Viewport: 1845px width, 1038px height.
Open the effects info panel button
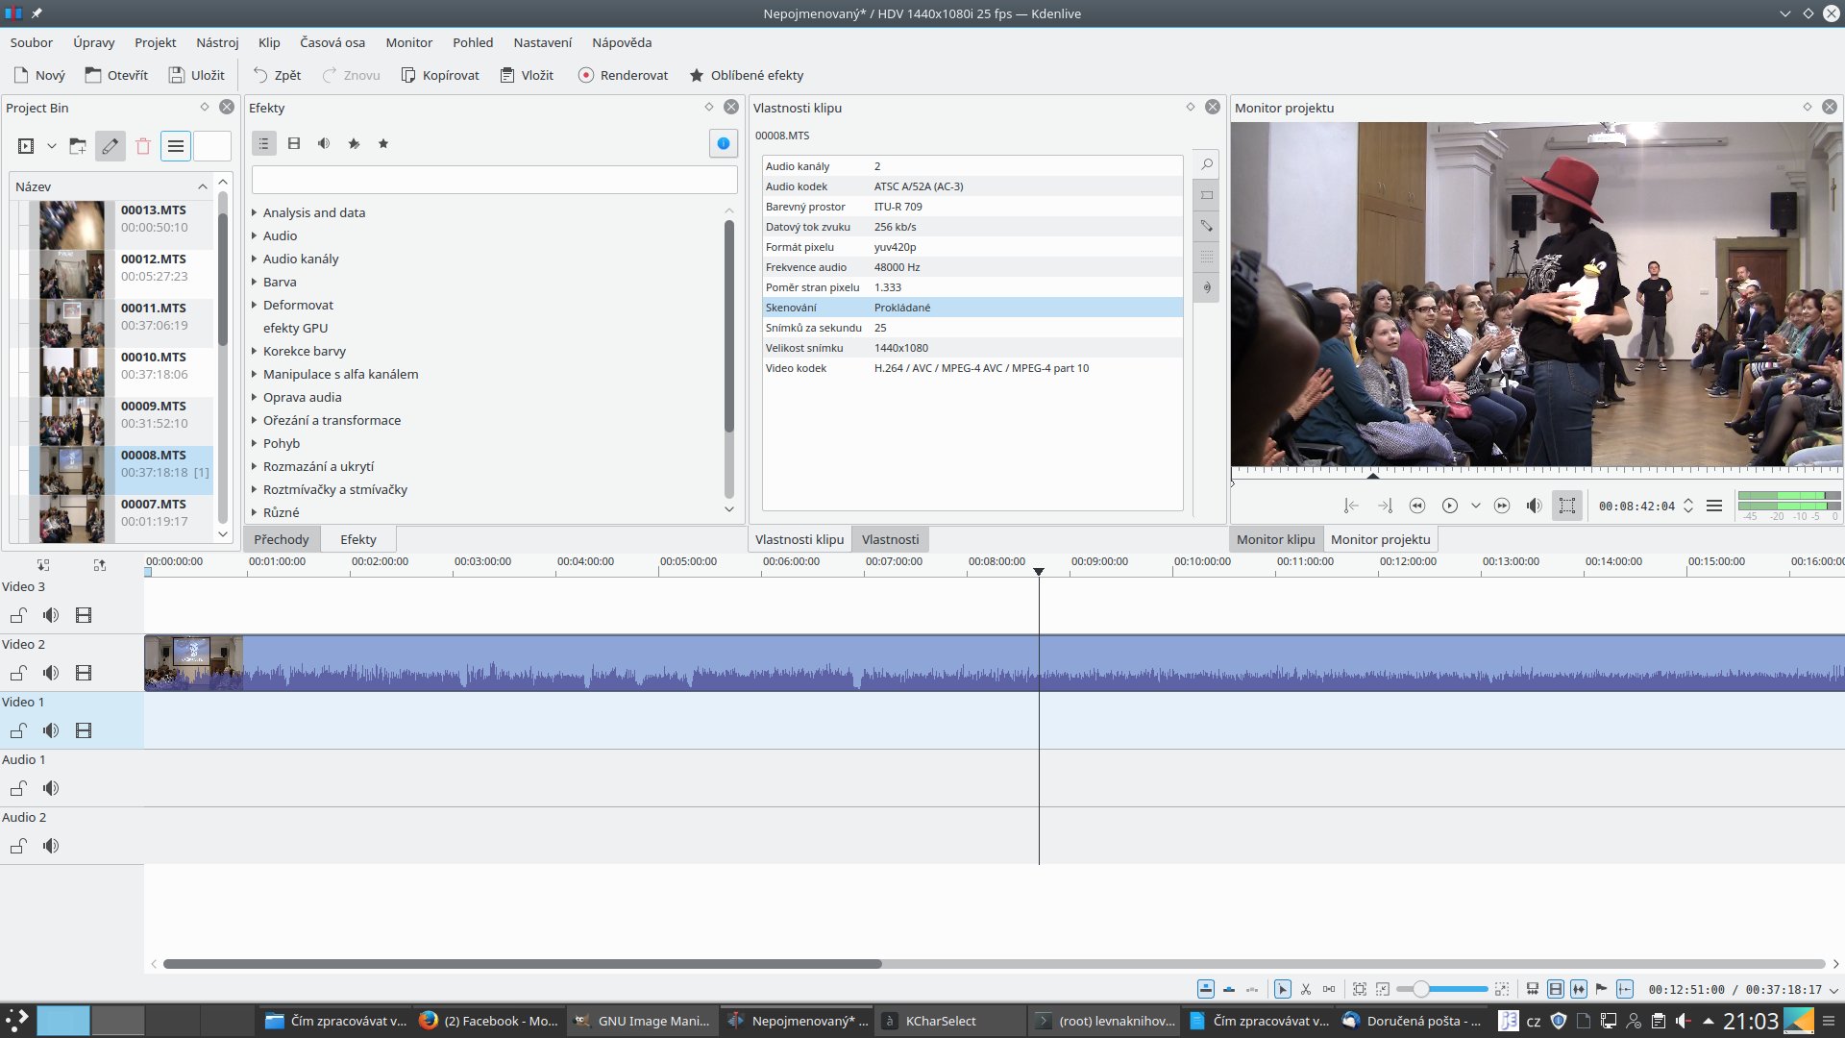pos(723,143)
